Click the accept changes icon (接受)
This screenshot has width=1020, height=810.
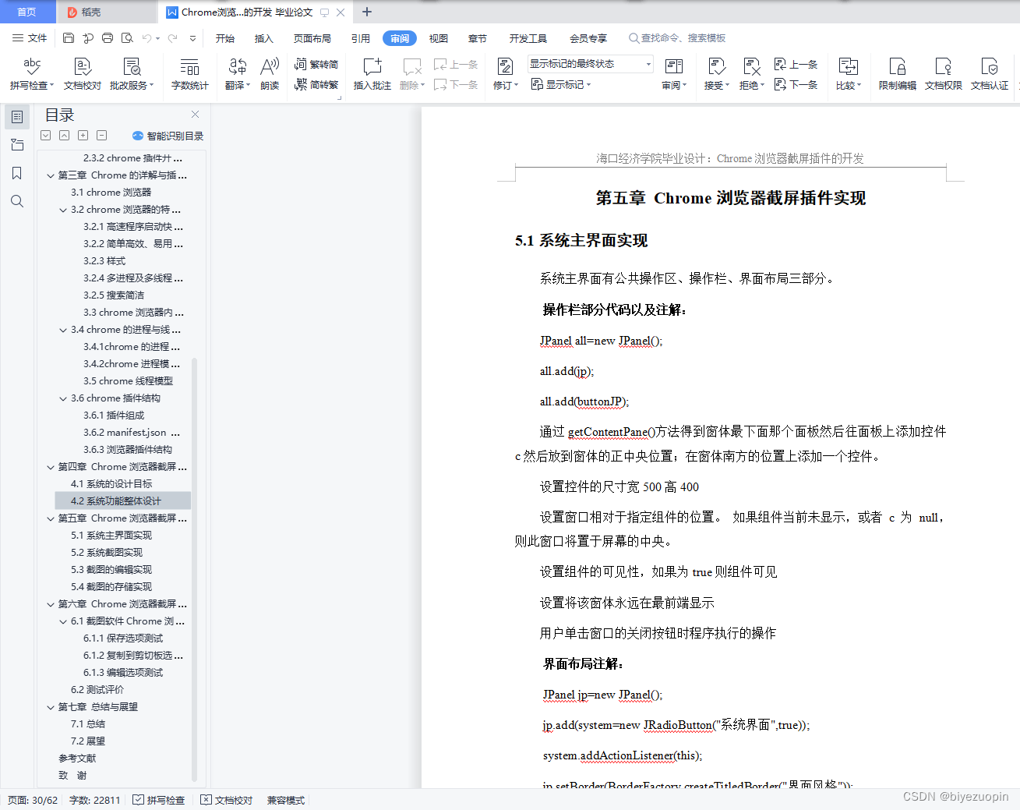(x=717, y=74)
